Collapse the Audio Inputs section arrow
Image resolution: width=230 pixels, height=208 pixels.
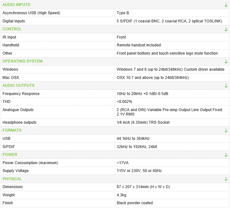(226, 5)
